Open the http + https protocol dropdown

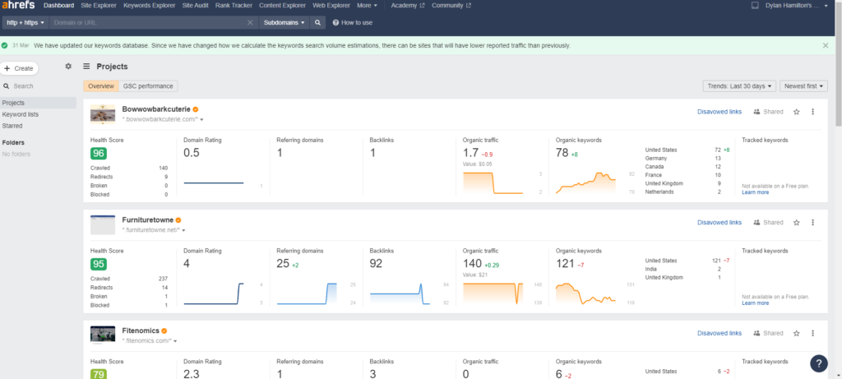point(25,22)
